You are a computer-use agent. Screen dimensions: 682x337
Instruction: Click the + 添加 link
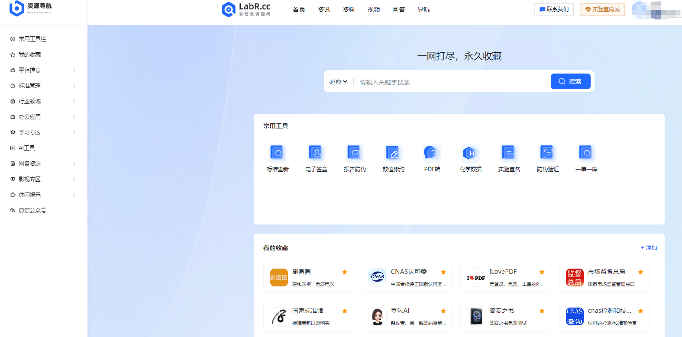coord(649,247)
